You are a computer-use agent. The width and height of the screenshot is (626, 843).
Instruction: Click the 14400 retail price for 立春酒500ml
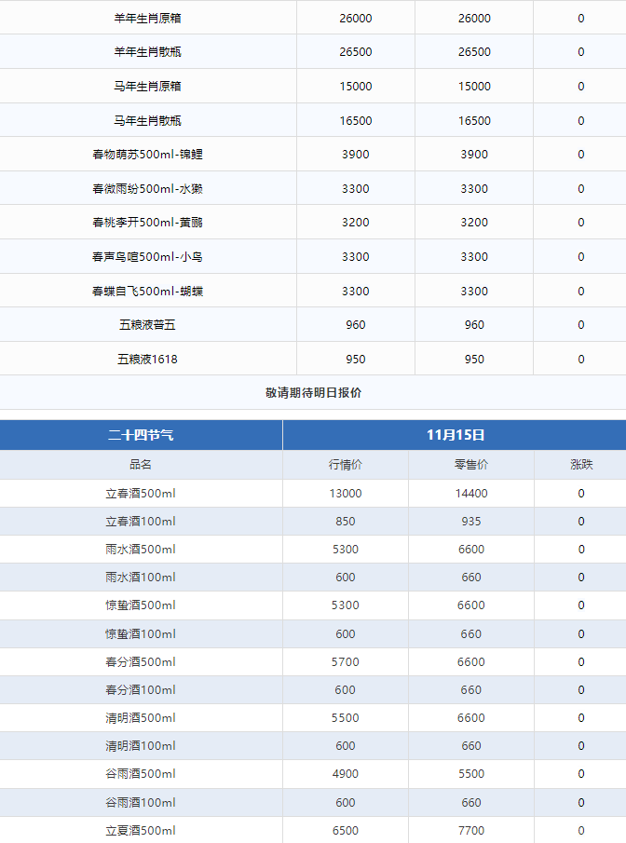point(471,493)
